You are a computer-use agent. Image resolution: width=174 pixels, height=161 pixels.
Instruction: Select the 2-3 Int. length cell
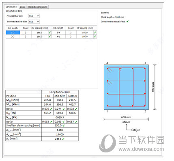(x=13, y=37)
